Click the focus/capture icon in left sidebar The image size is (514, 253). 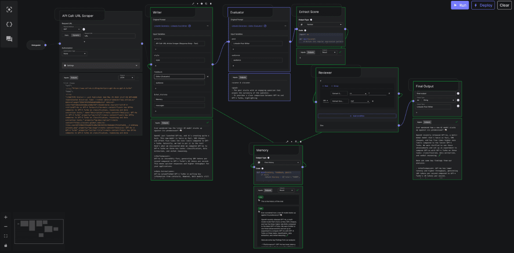[9, 9]
